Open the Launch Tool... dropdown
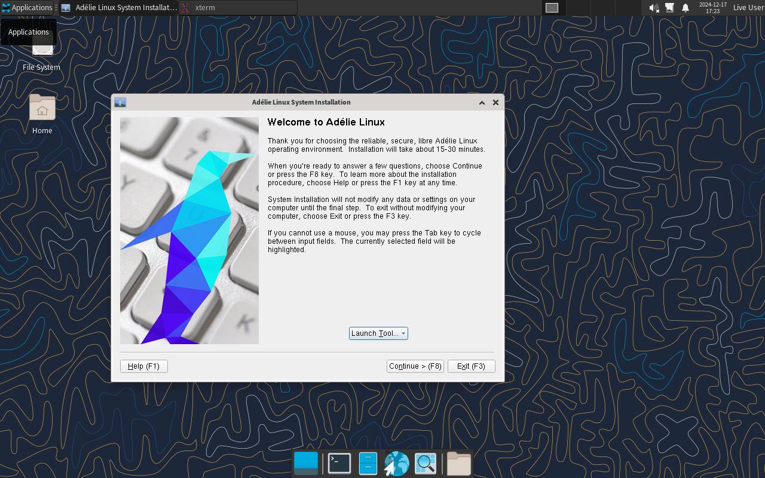Viewport: 765px width, 478px height. (x=378, y=333)
